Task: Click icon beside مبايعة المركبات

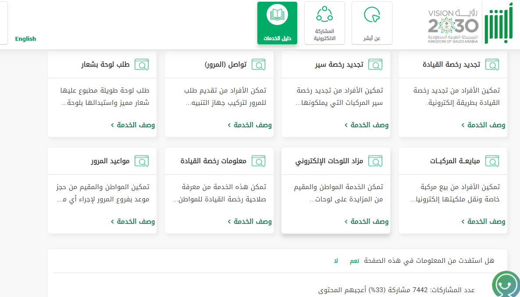Action: (492, 161)
